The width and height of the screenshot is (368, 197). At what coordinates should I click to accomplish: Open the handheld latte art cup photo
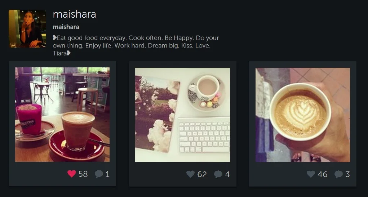coord(302,115)
